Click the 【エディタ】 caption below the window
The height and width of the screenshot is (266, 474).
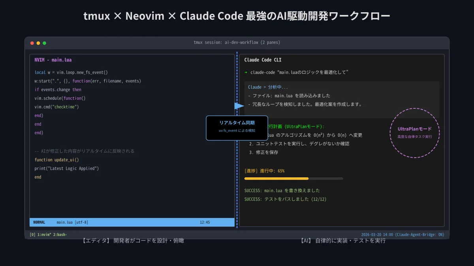coord(133,240)
